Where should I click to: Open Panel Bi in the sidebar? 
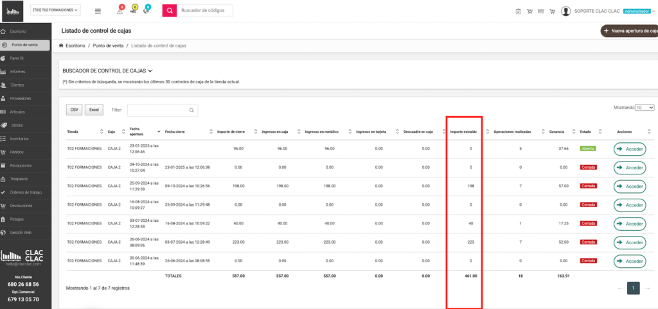(x=25, y=58)
